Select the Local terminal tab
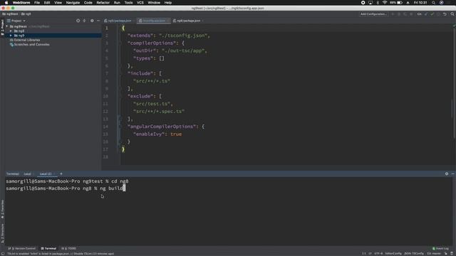Screen dimensions: 456x256 pyautogui.click(x=27, y=174)
